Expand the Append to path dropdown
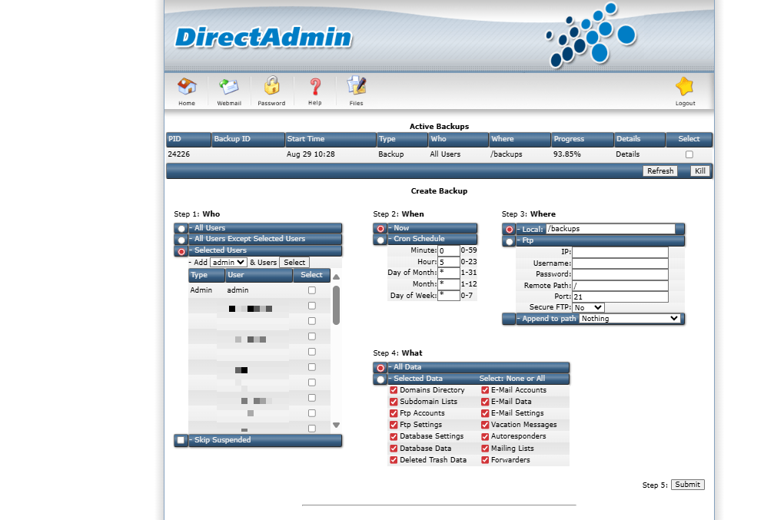Screen dimensions: 764x520 630,319
